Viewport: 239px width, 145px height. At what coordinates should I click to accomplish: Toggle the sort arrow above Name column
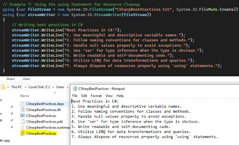(x=55, y=93)
